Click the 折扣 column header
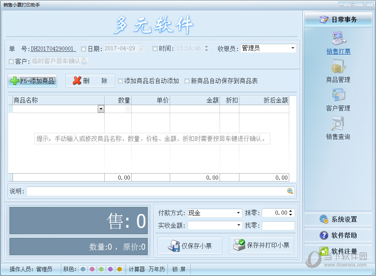 click(x=229, y=100)
